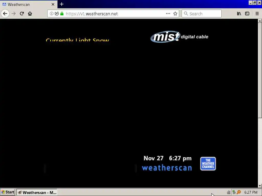Click the magnifier tray icon
This screenshot has height=196, width=262.
(x=239, y=192)
